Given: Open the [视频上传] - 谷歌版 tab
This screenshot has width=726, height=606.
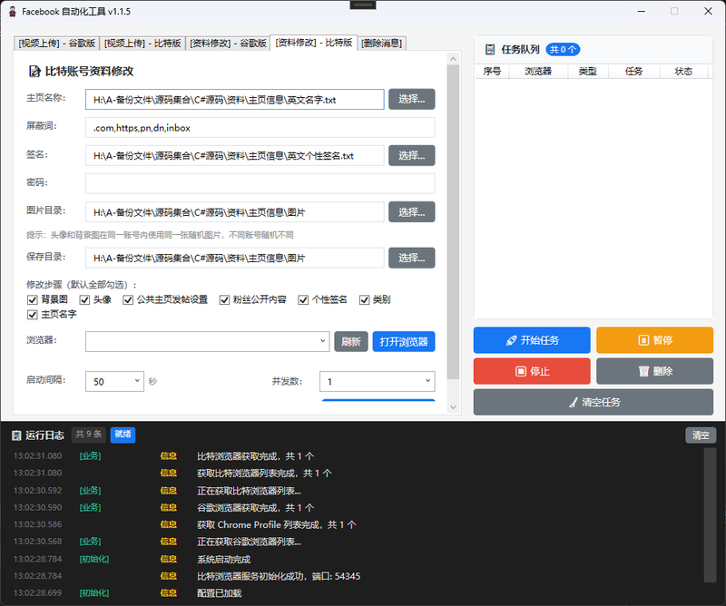Looking at the screenshot, I should point(57,43).
